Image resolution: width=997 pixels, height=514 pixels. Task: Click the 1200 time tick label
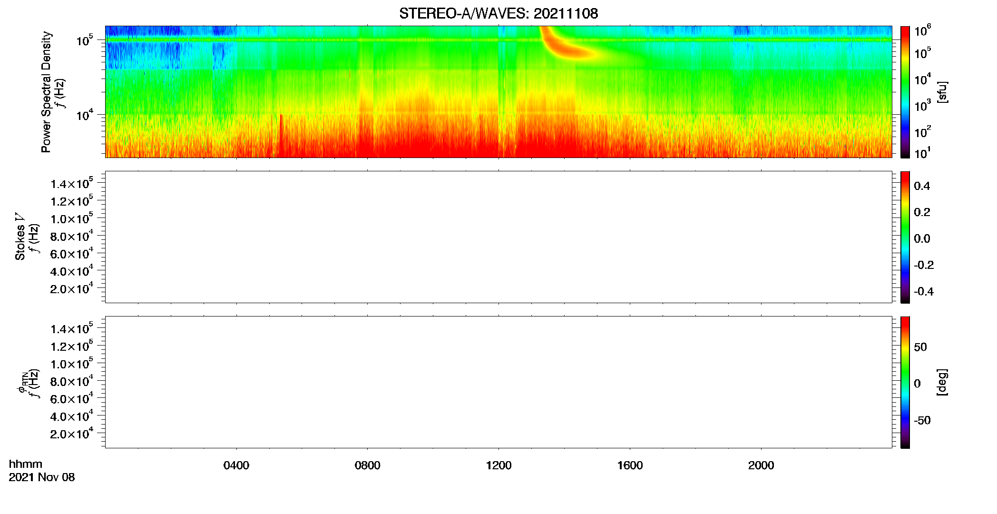498,465
